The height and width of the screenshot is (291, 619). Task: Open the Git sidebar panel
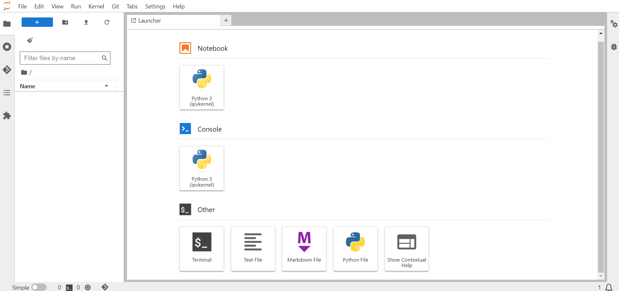7,70
